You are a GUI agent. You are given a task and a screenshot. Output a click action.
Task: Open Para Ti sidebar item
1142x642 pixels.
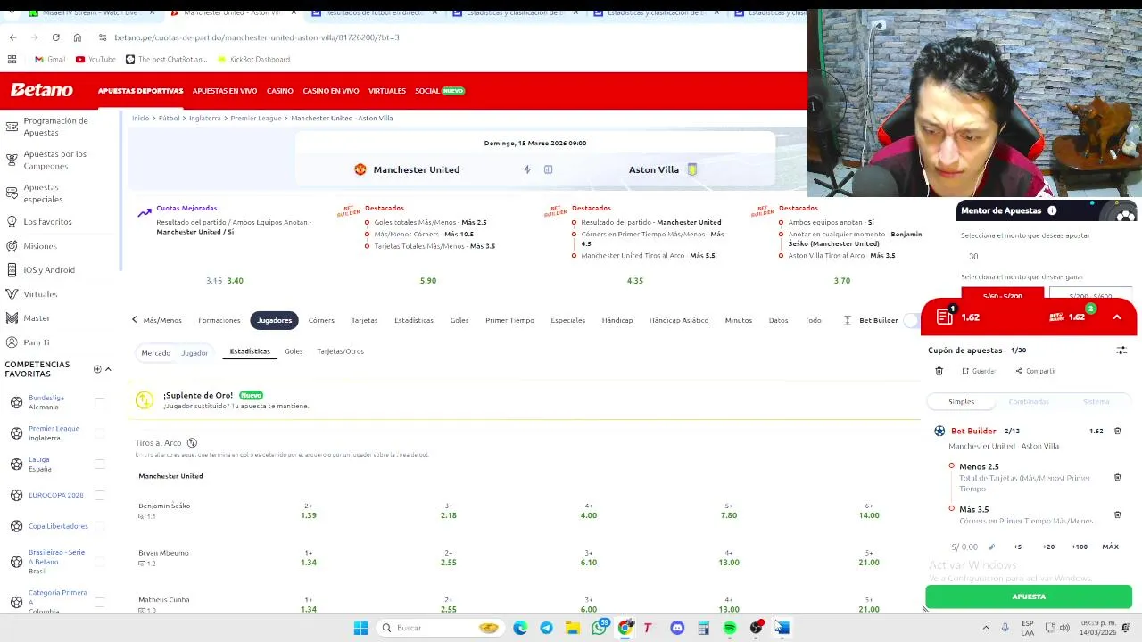(x=28, y=342)
